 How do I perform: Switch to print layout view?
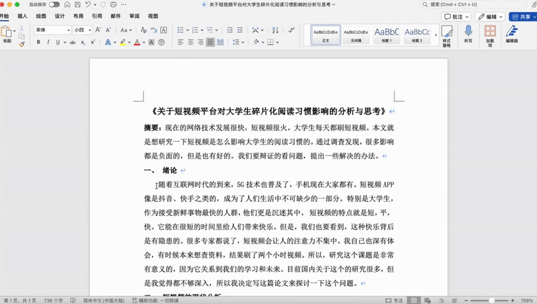tap(413, 301)
